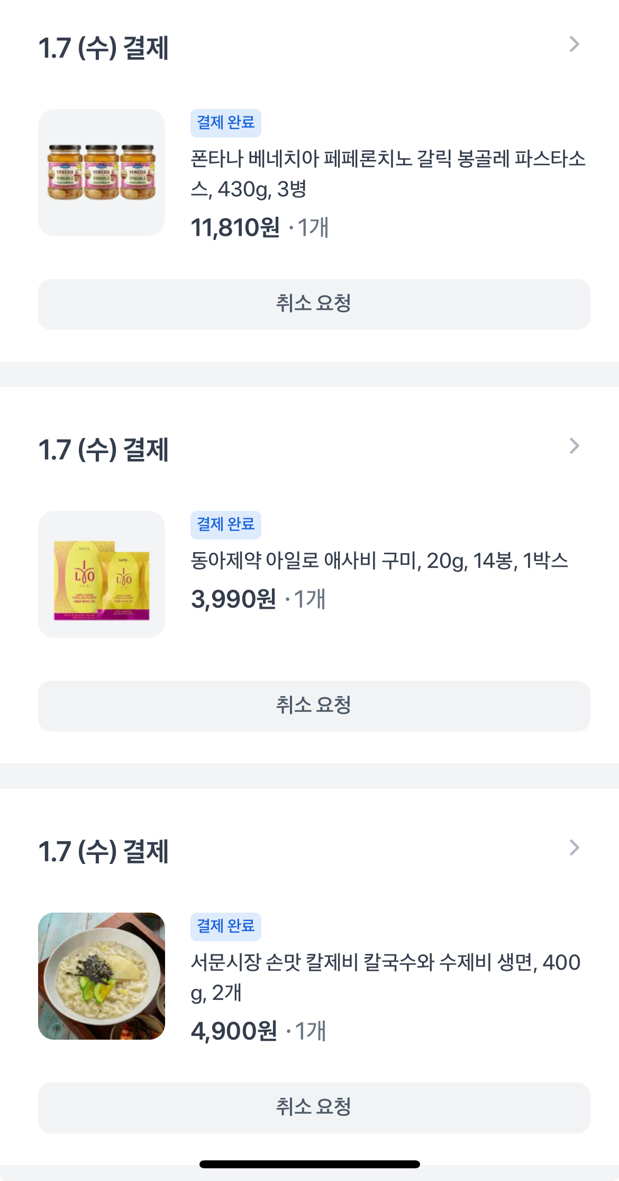
Task: Tap the 결제 완료 badge on pasta sauce
Action: coord(226,123)
